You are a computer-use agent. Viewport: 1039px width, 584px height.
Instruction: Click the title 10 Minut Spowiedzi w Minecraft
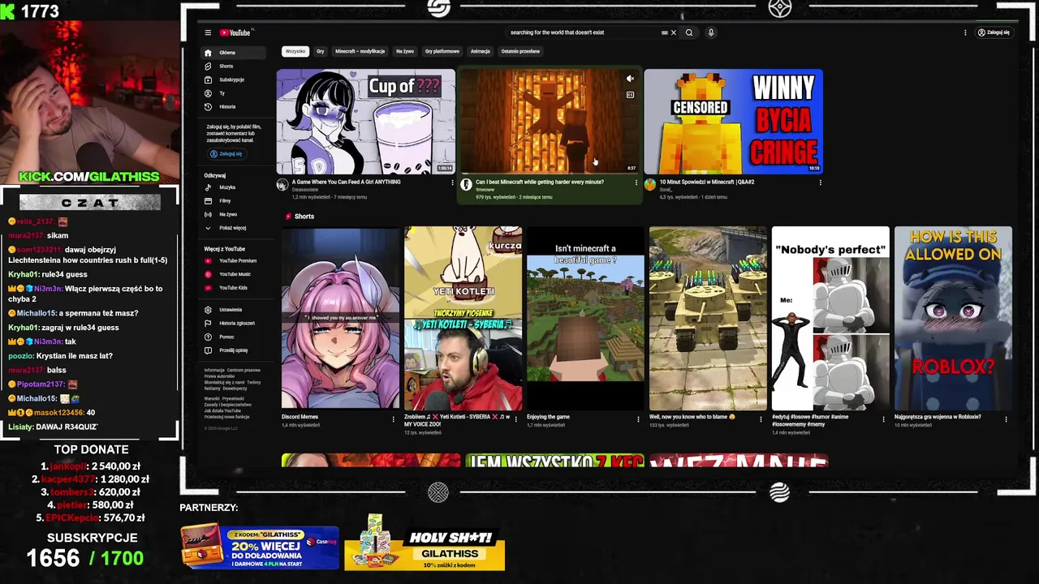(x=707, y=182)
